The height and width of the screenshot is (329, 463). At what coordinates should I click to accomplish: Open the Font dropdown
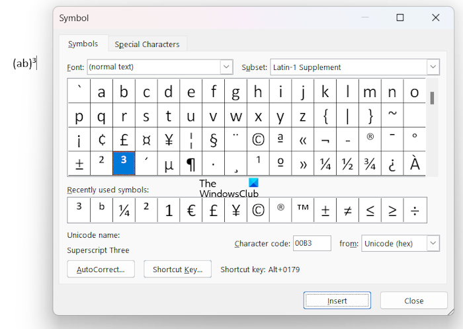click(226, 67)
